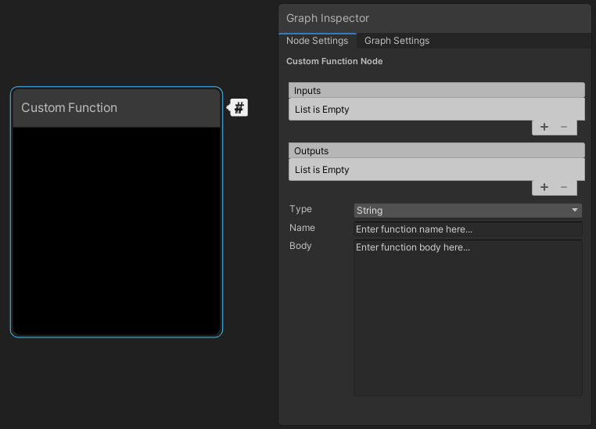Focus the function Body text area
Image resolution: width=596 pixels, height=429 pixels.
pos(468,317)
